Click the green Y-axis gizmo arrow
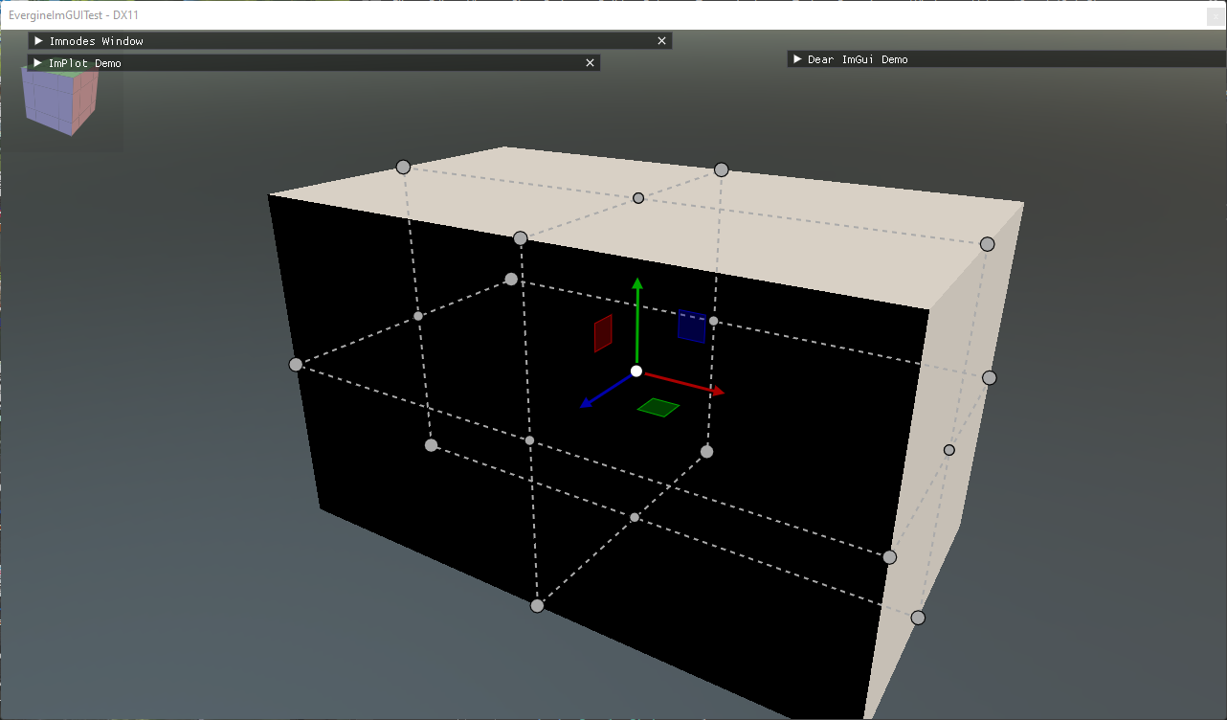Screen dimensions: 1227x720 click(x=637, y=287)
